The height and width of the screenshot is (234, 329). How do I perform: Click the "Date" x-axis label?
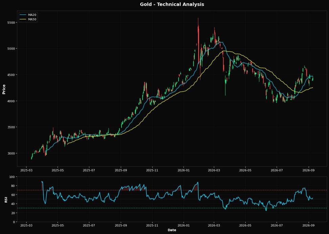(172, 230)
